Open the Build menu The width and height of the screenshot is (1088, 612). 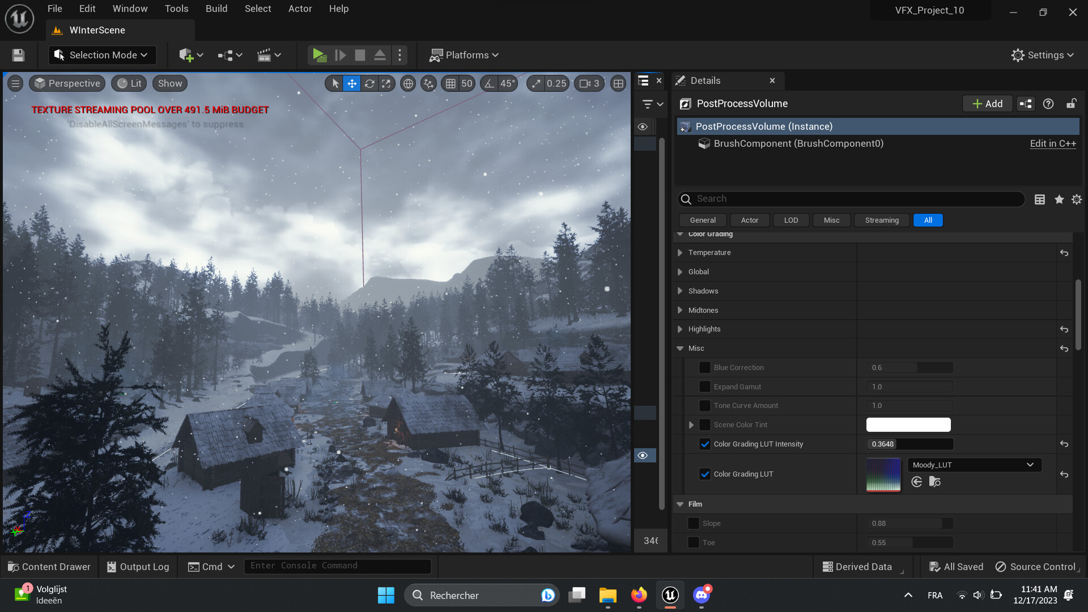(x=216, y=8)
